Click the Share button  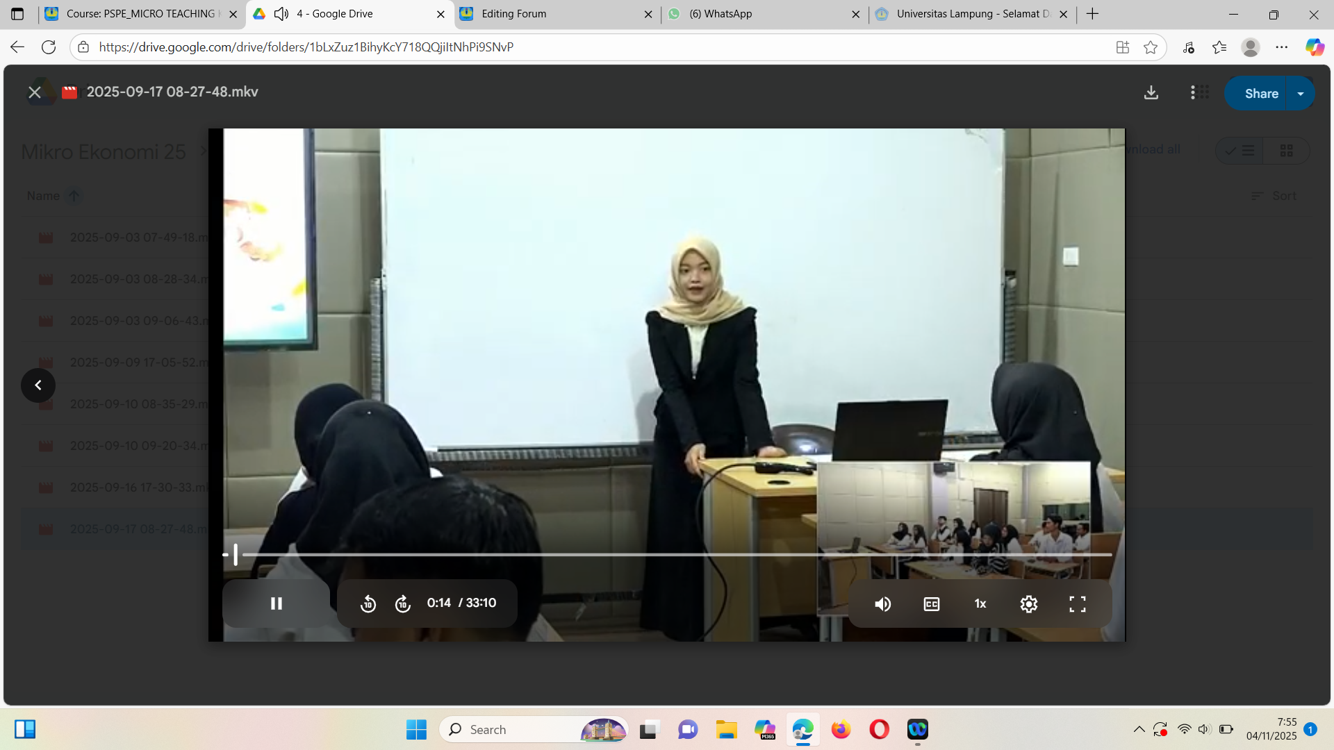pyautogui.click(x=1260, y=94)
